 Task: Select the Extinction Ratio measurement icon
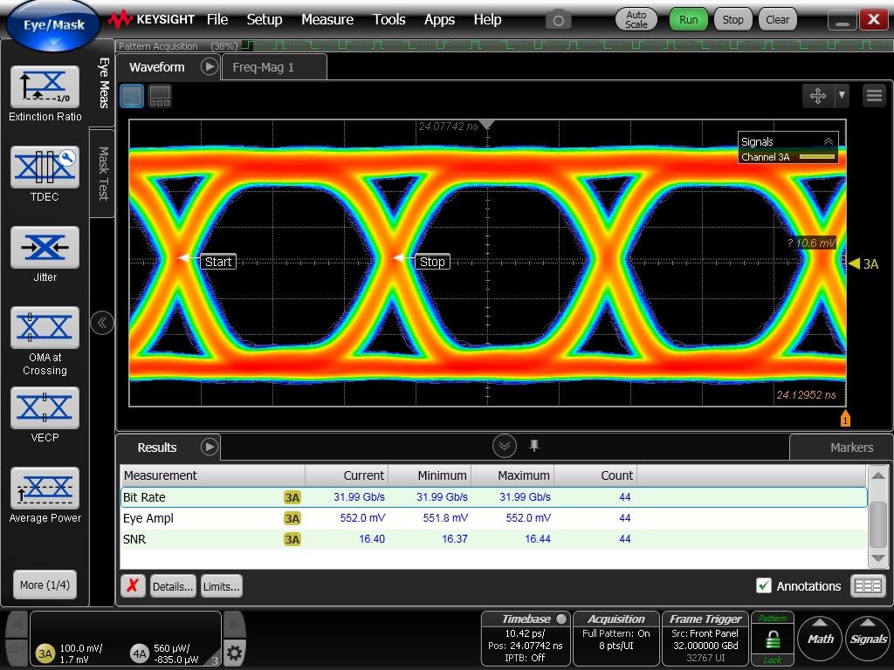coord(45,87)
